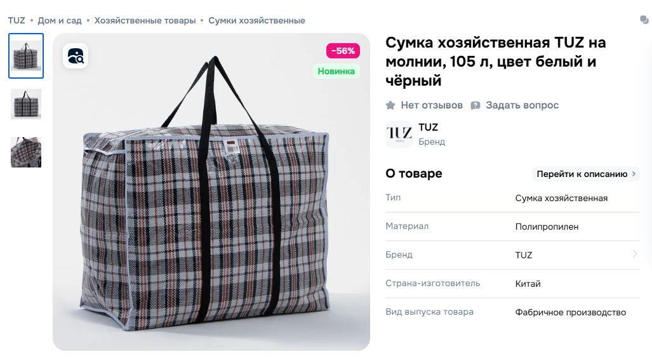Open the TUZ brand logo
The height and width of the screenshot is (361, 652).
tap(399, 134)
